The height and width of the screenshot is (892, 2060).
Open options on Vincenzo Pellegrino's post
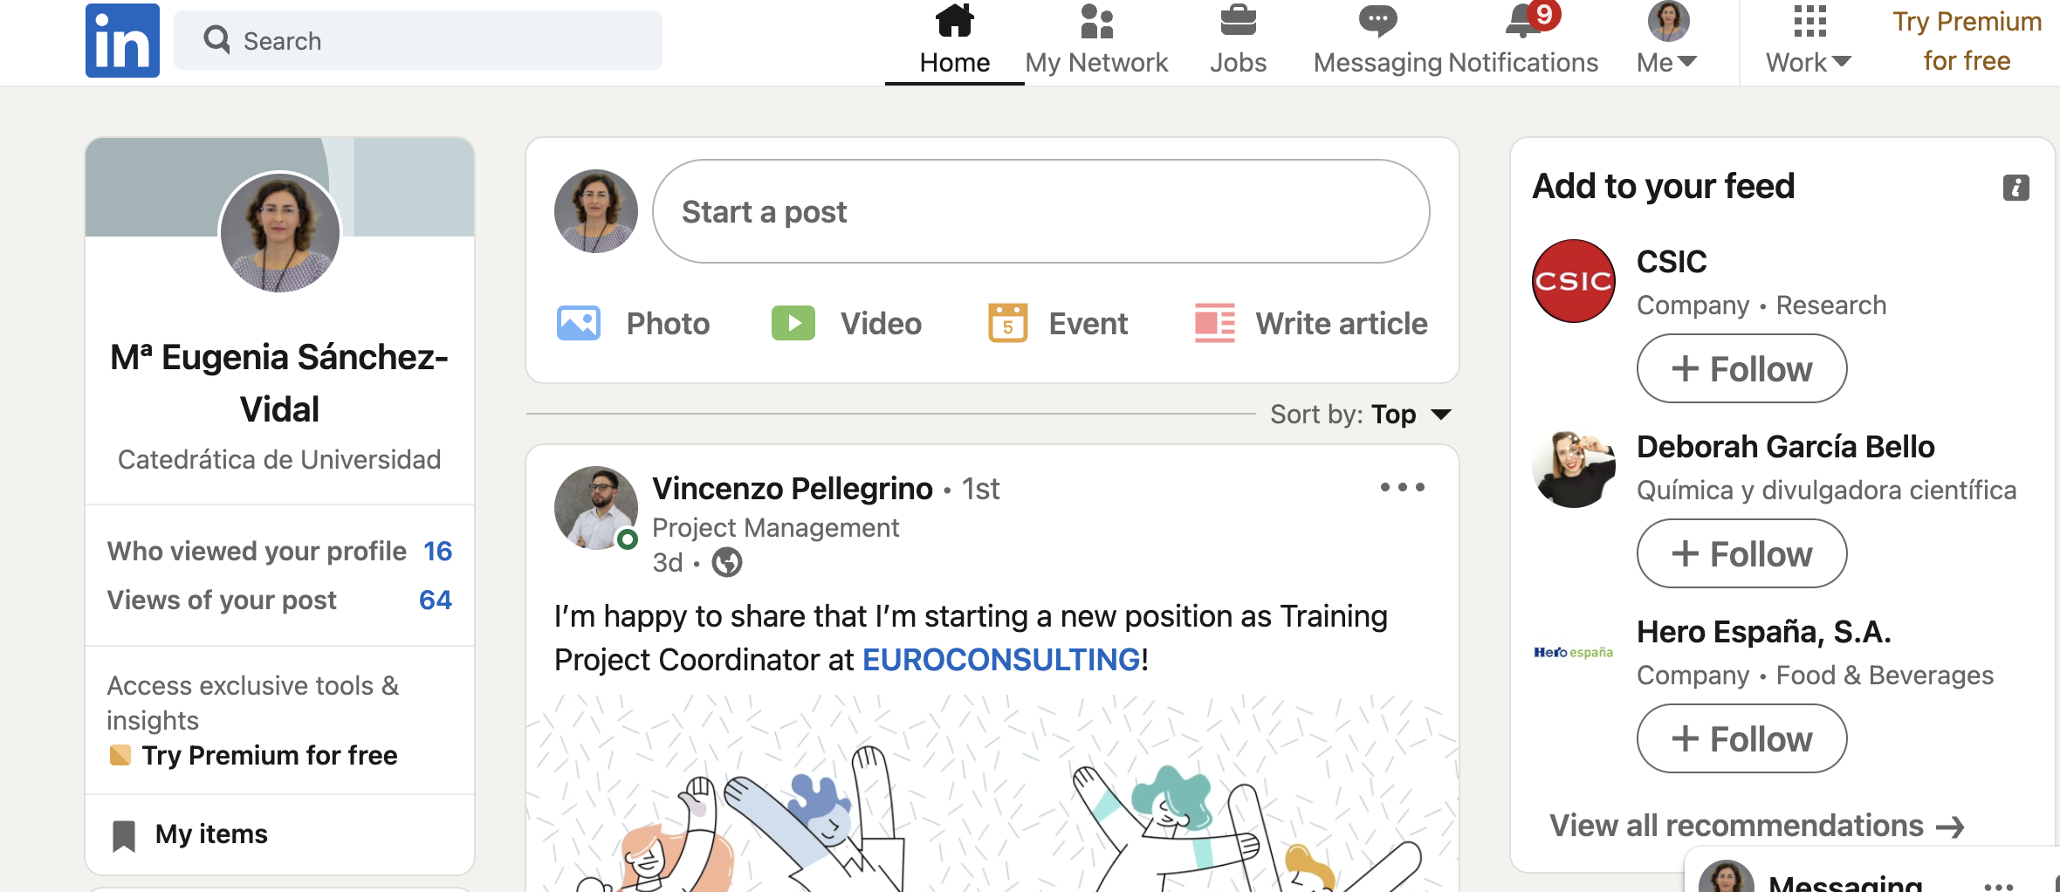pos(1402,487)
